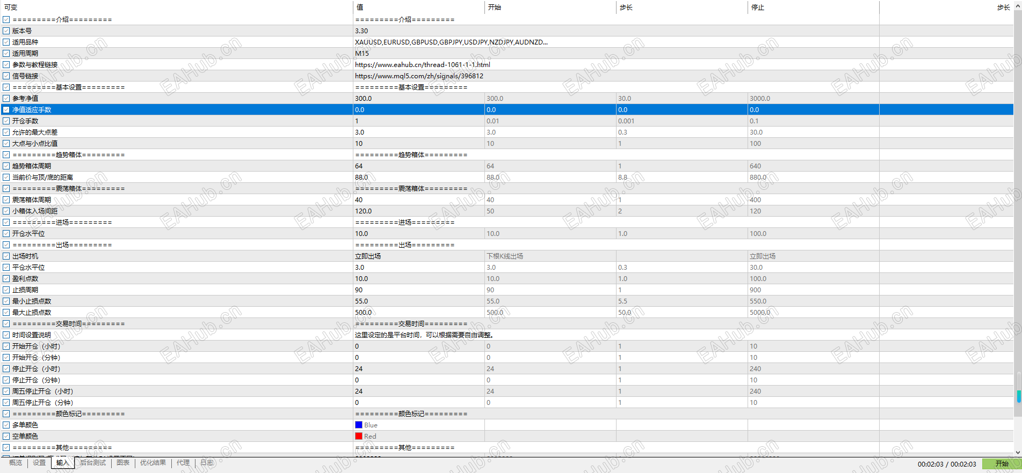This screenshot has width=1022, height=473.
Task: Select the 当前价与顶/底的距离 row label
Action: coord(42,178)
